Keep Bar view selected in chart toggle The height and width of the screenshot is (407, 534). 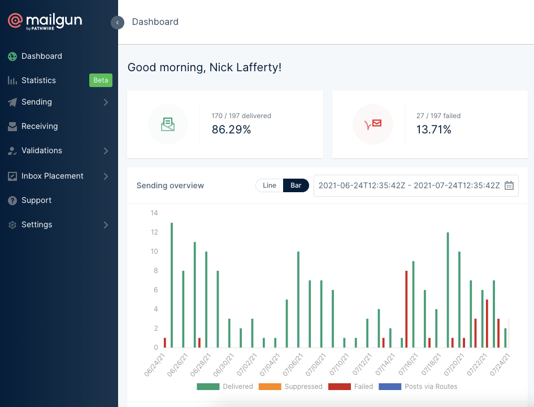(296, 185)
